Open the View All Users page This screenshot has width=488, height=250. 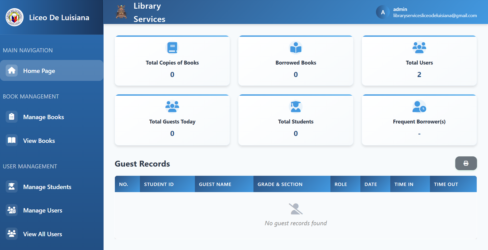tap(42, 234)
